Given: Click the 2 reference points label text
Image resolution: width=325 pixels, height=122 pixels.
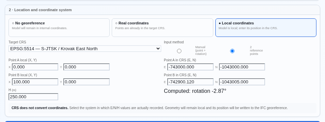Looking at the screenshot, I should 256,50.
